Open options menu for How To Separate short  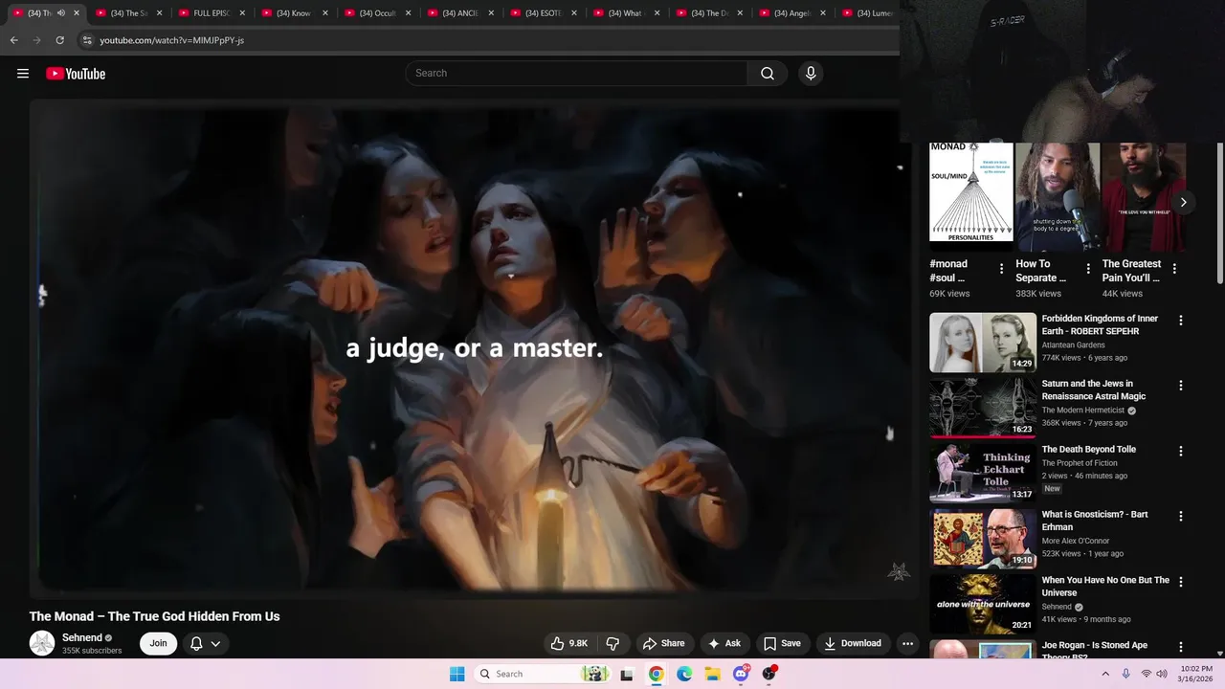pos(1088,269)
